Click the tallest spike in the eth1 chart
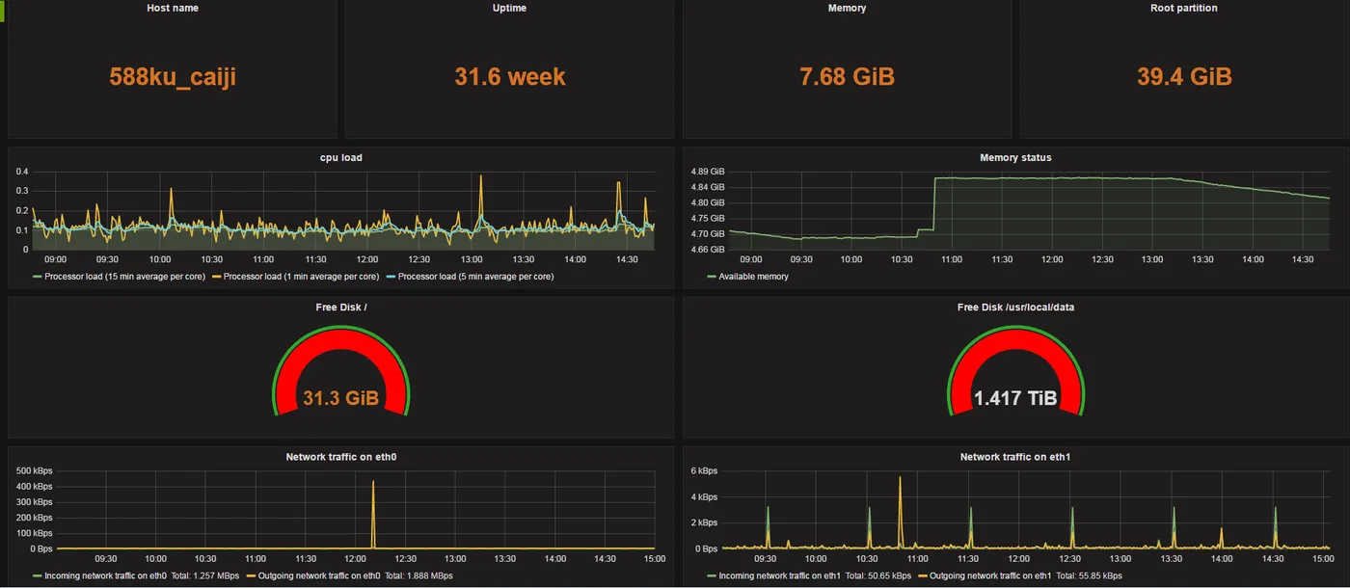This screenshot has width=1350, height=588. [x=900, y=511]
